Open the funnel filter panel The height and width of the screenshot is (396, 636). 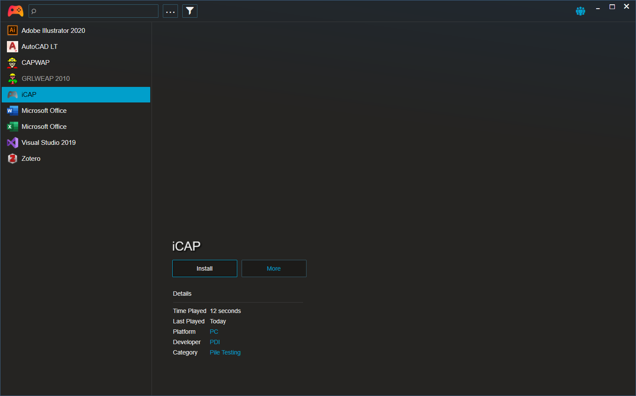click(190, 11)
